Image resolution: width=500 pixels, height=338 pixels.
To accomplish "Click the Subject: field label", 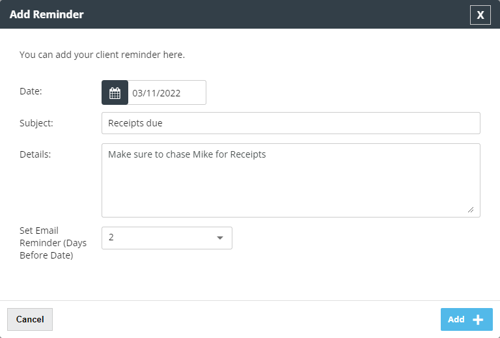I will point(36,123).
